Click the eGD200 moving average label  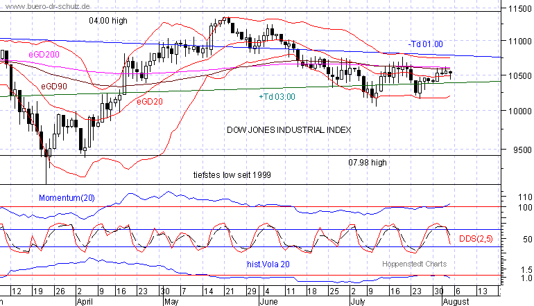coord(44,55)
